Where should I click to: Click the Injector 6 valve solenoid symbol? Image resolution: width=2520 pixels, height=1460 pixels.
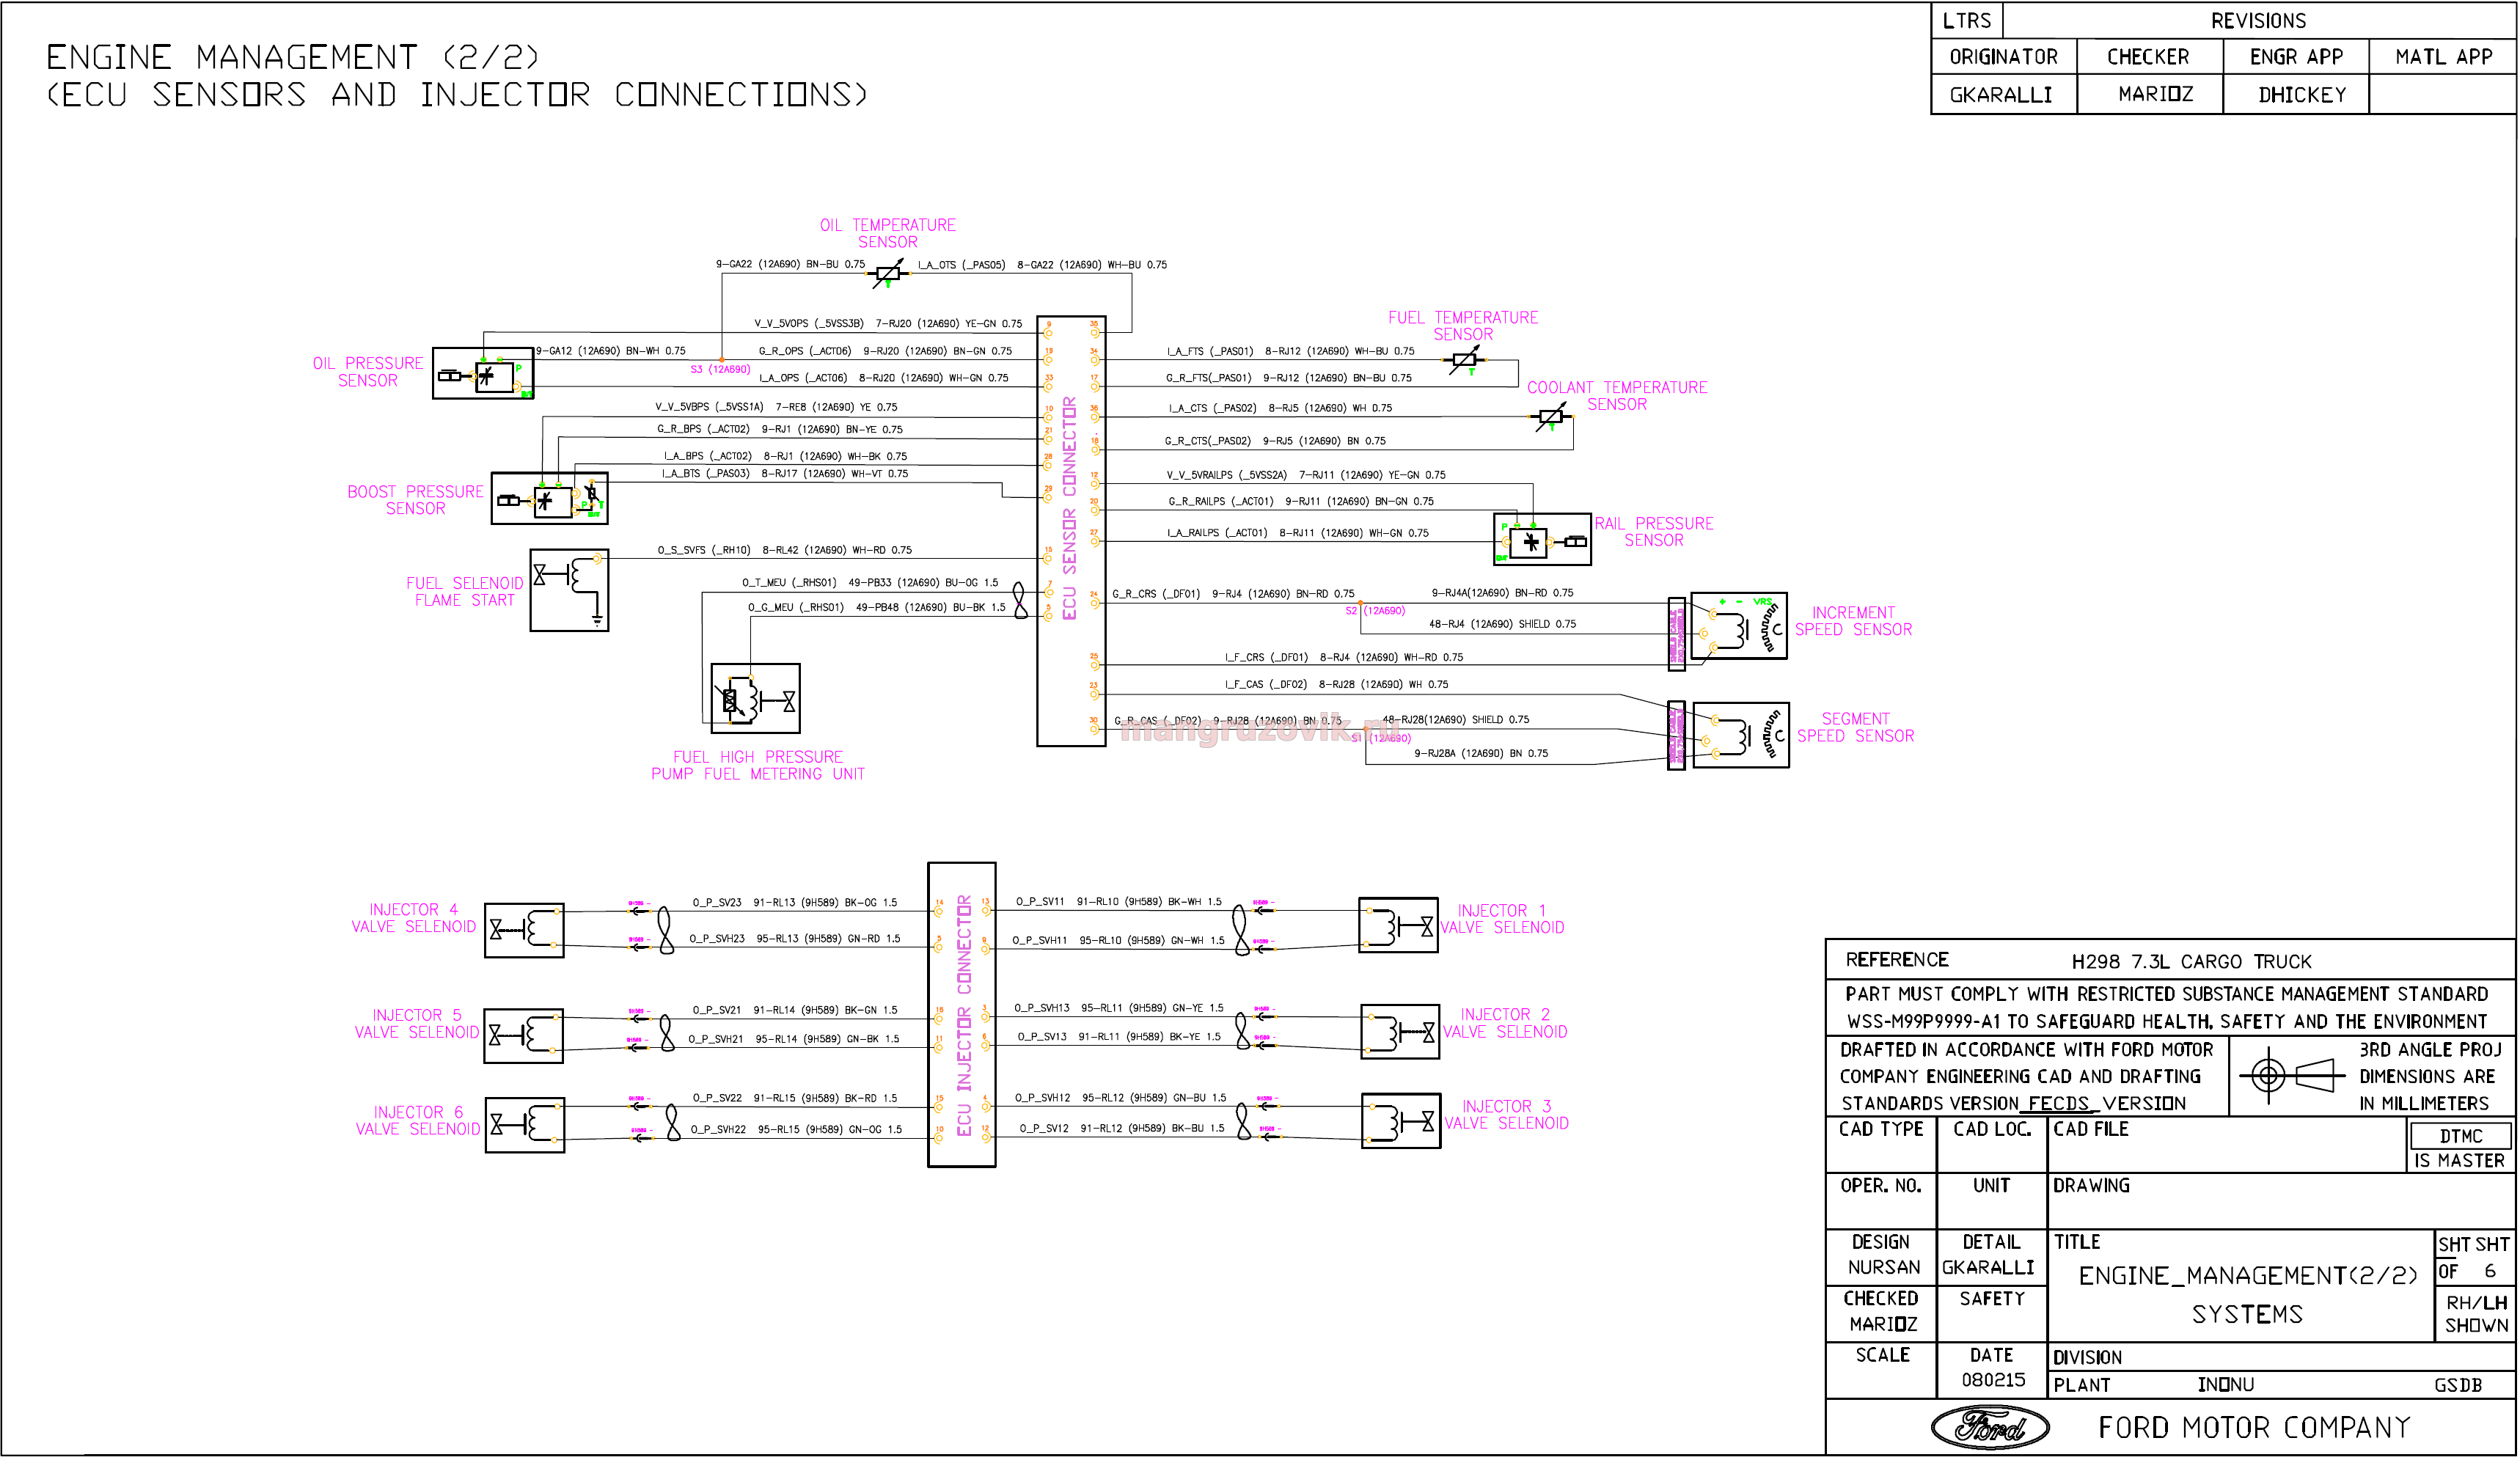point(525,1126)
